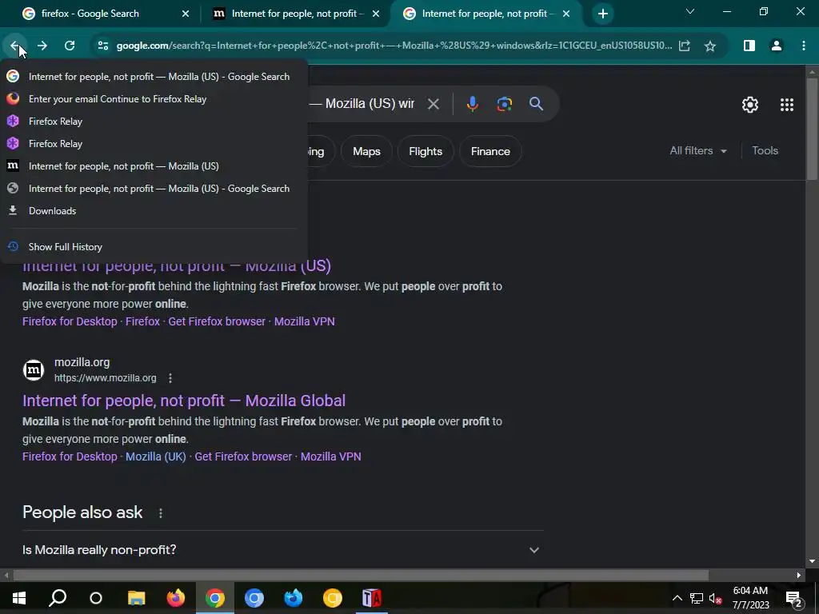
Task: Close the middle Mozilla tab
Action: (376, 14)
